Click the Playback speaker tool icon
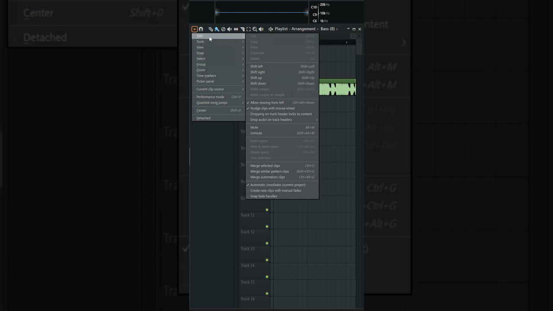 point(261,29)
